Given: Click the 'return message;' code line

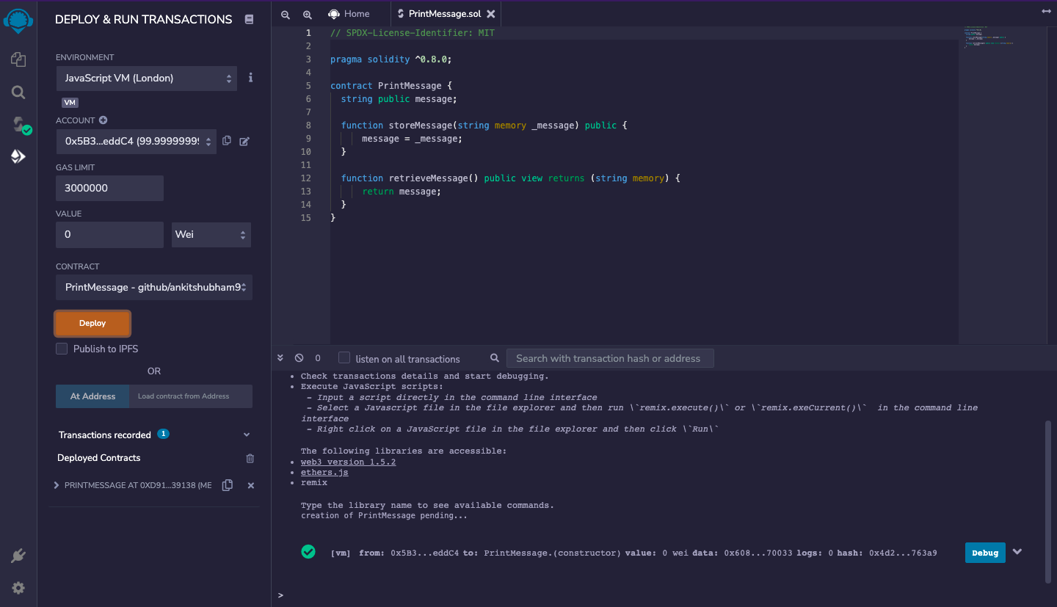Looking at the screenshot, I should [x=402, y=192].
